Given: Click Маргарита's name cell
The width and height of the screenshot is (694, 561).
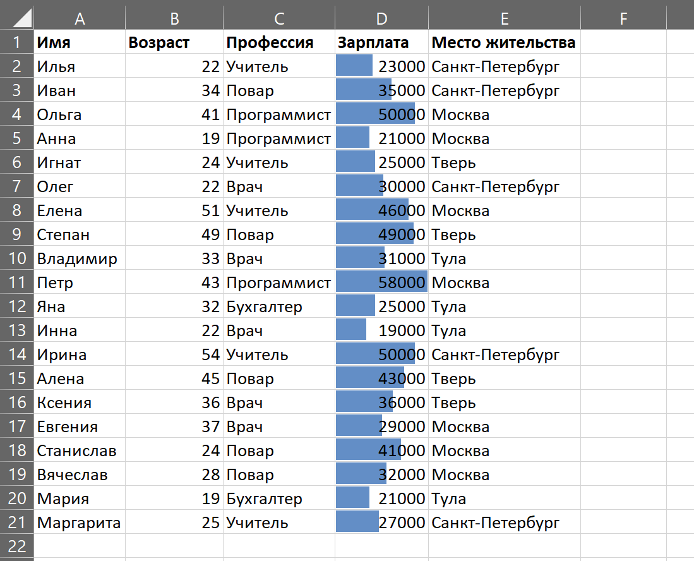Looking at the screenshot, I should 80,522.
